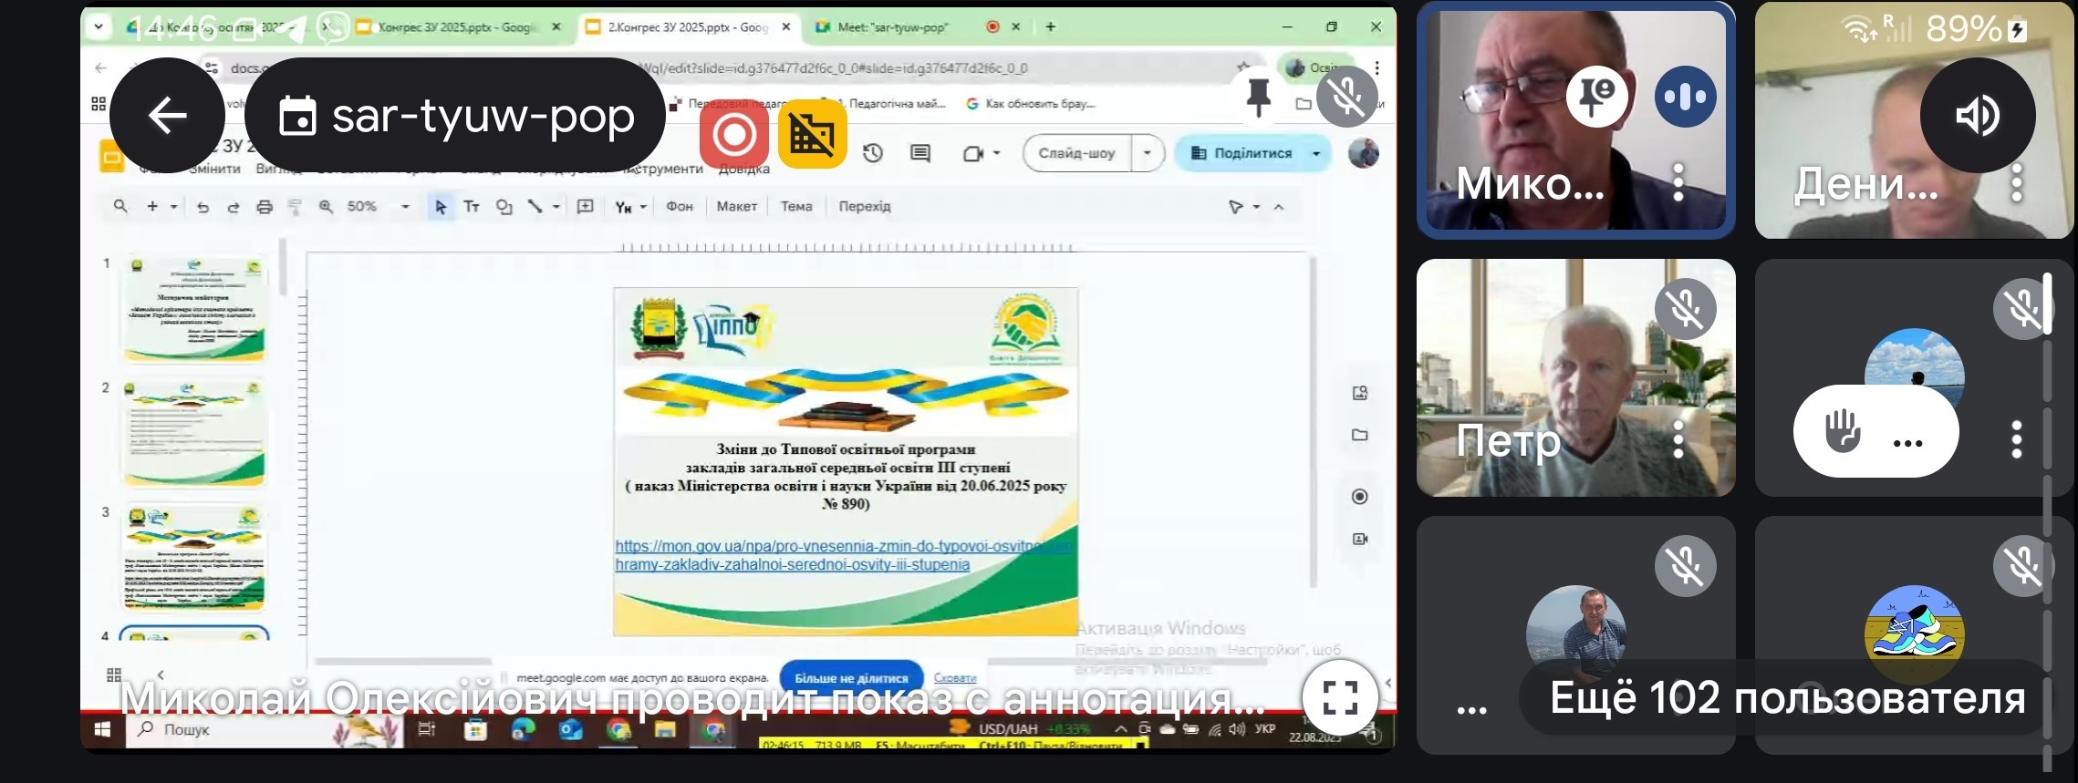The height and width of the screenshot is (783, 2078).
Task: Click the red record button icon
Action: tap(734, 135)
